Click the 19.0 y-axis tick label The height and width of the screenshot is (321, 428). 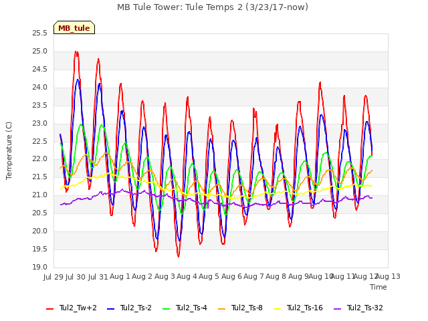(39, 267)
